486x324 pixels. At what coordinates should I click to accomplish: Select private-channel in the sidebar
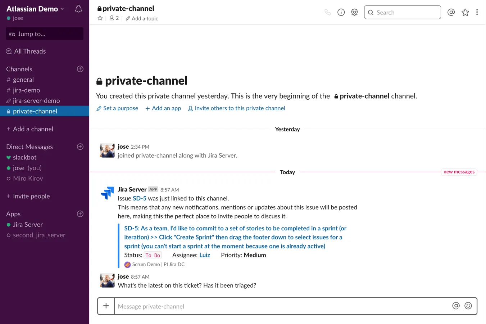pos(45,111)
